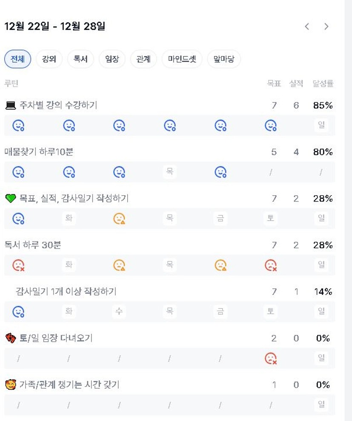
Task: Click the green heart icon beside 목표, 실적, 감사일기
Action: point(11,199)
